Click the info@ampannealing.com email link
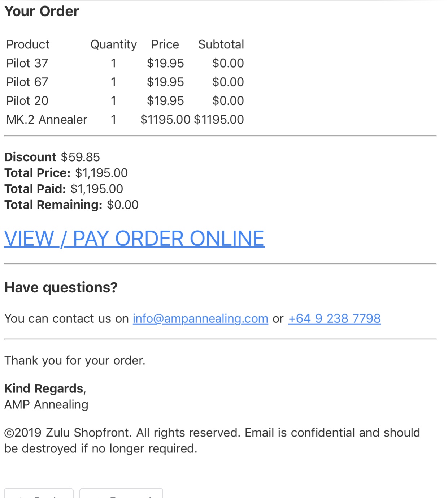Viewport: 448px width, 498px height. 200,318
